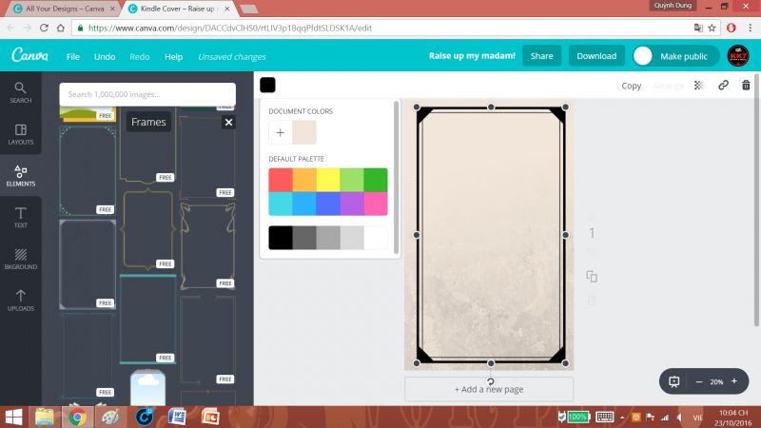The image size is (761, 428).
Task: Open the Help menu
Action: tap(173, 56)
